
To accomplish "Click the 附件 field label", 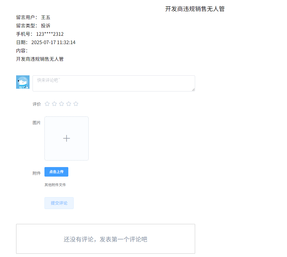I will [x=37, y=173].
